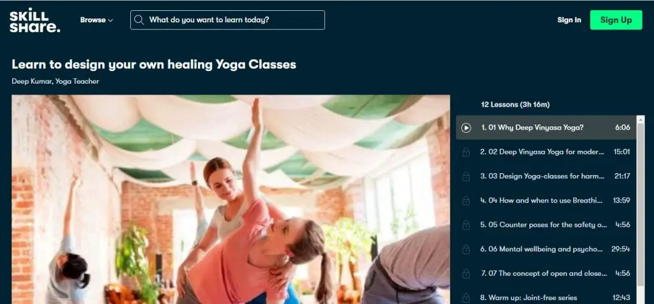The width and height of the screenshot is (654, 304).
Task: Click the lock icon beside lesson 5
Action: [466, 225]
